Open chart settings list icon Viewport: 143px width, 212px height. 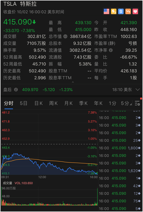tap(137, 103)
